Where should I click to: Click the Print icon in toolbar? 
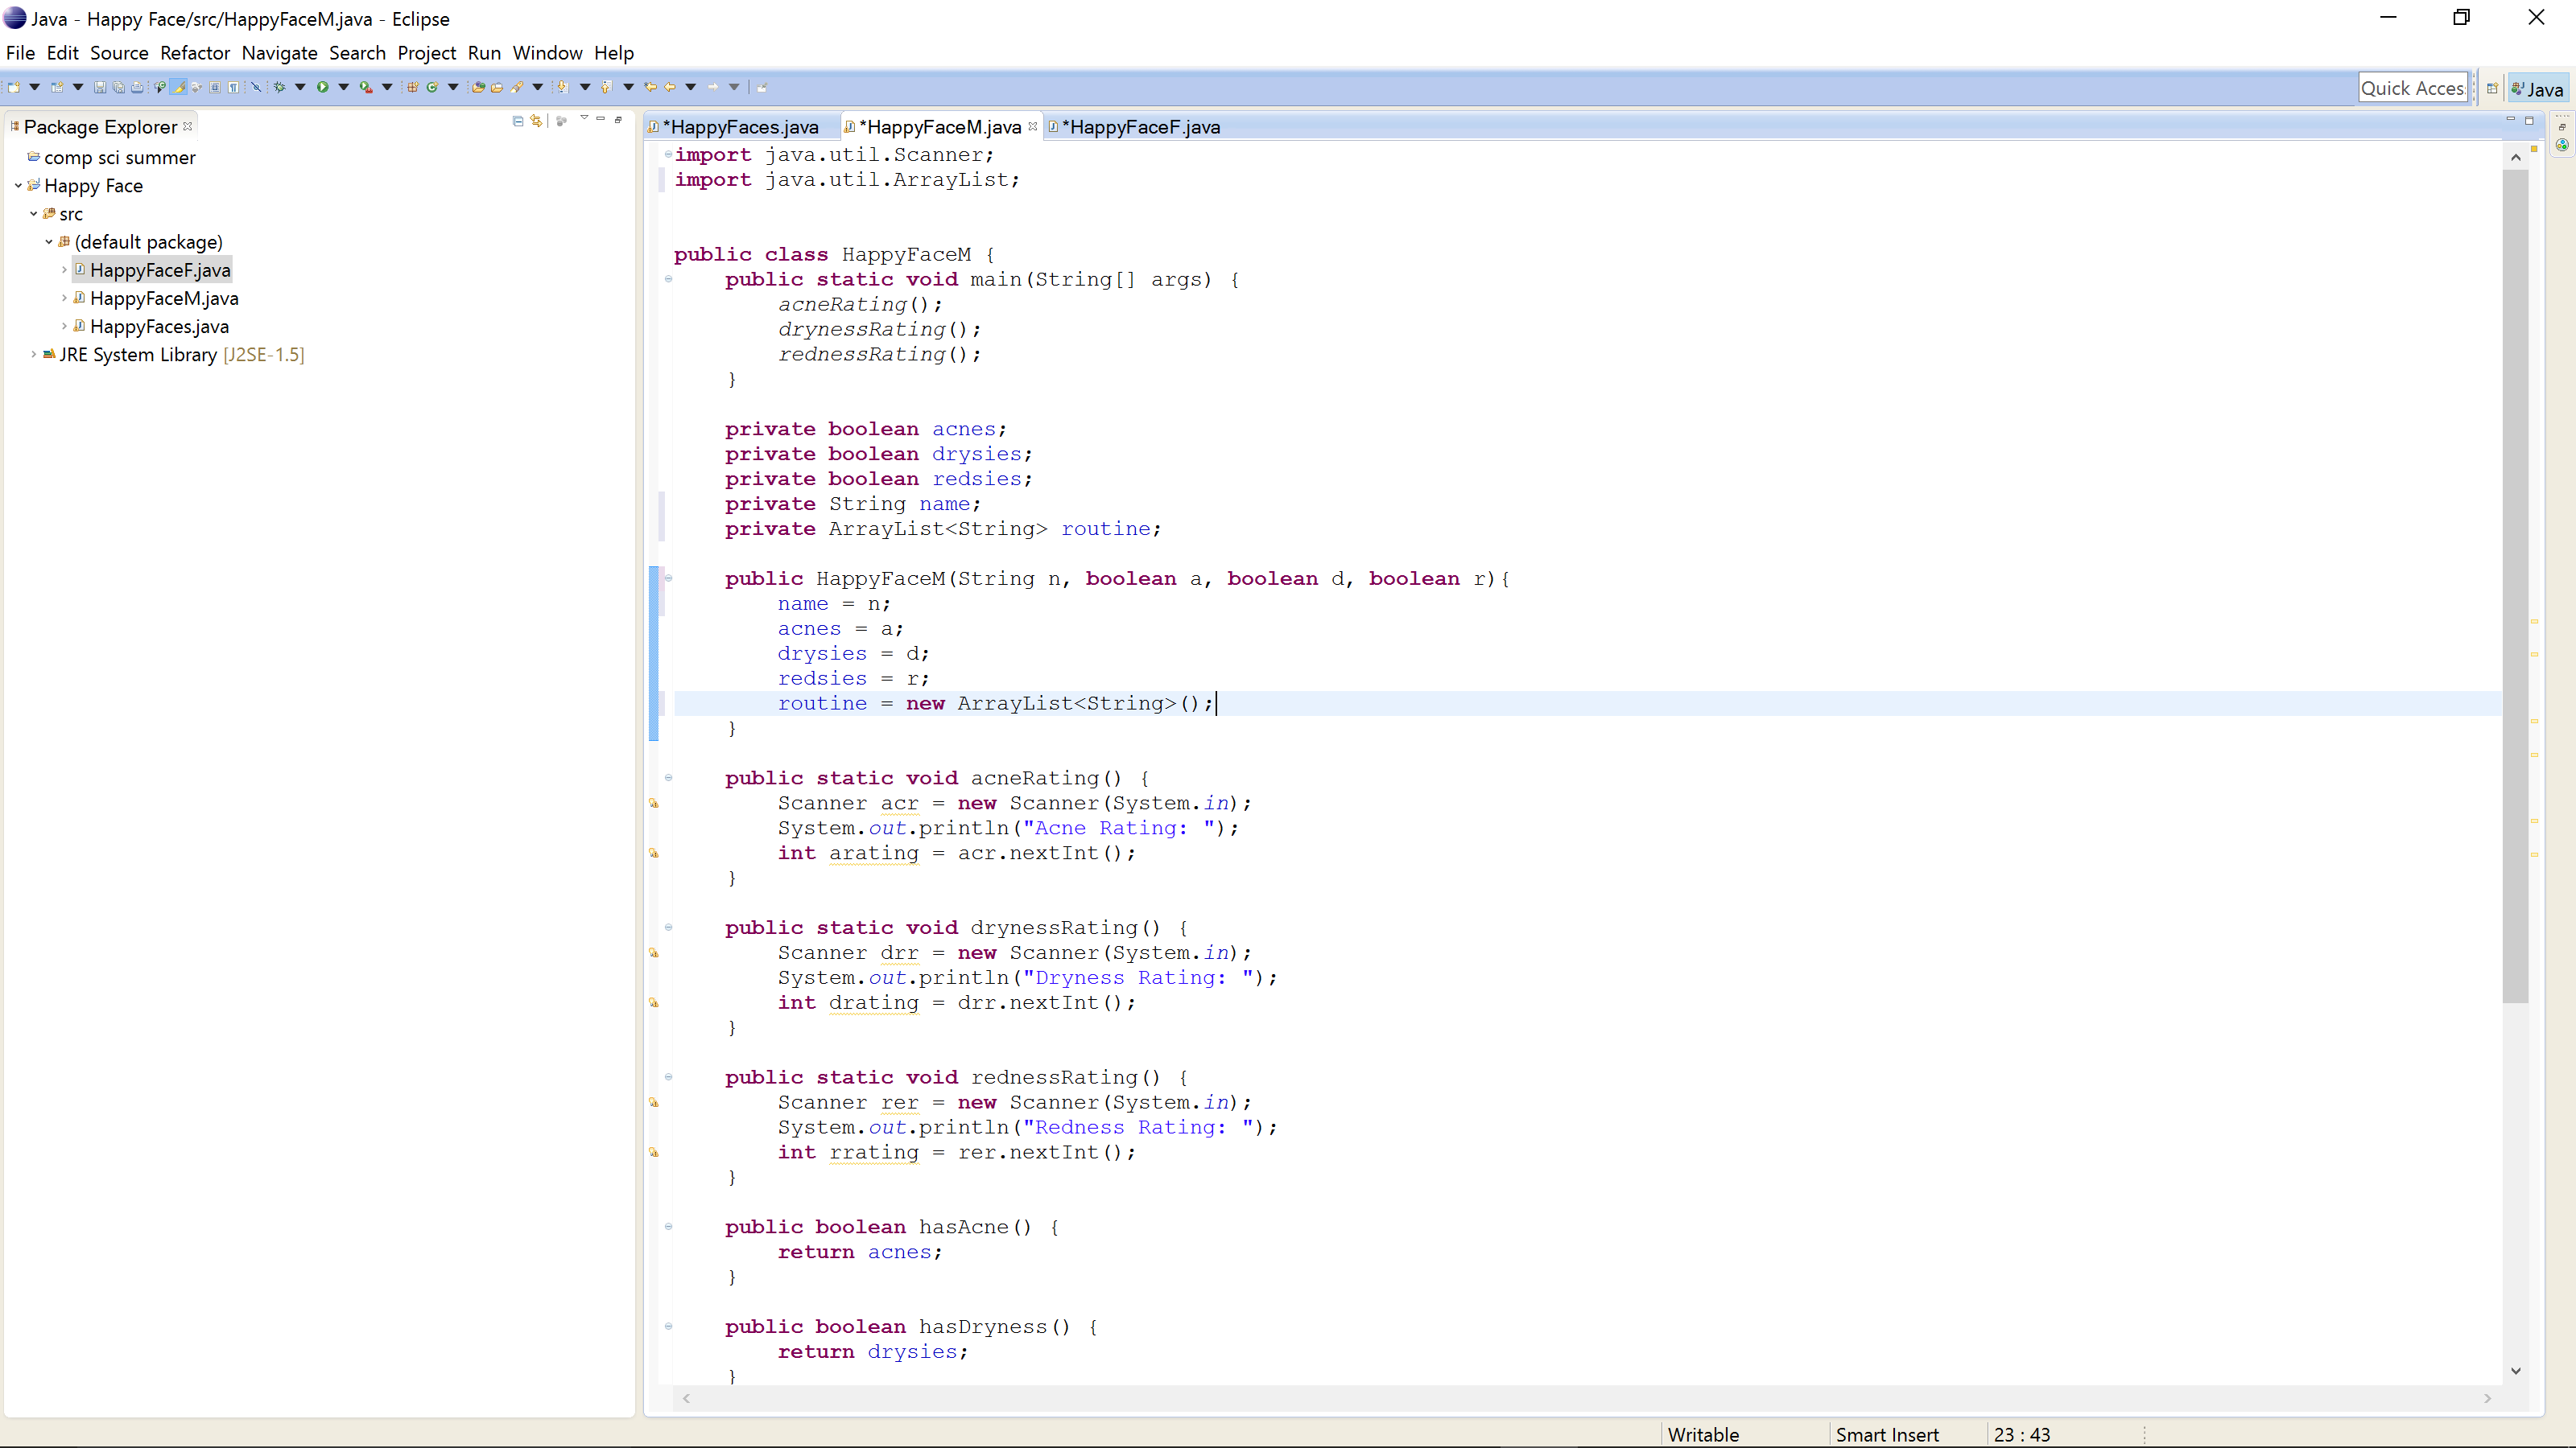(137, 88)
